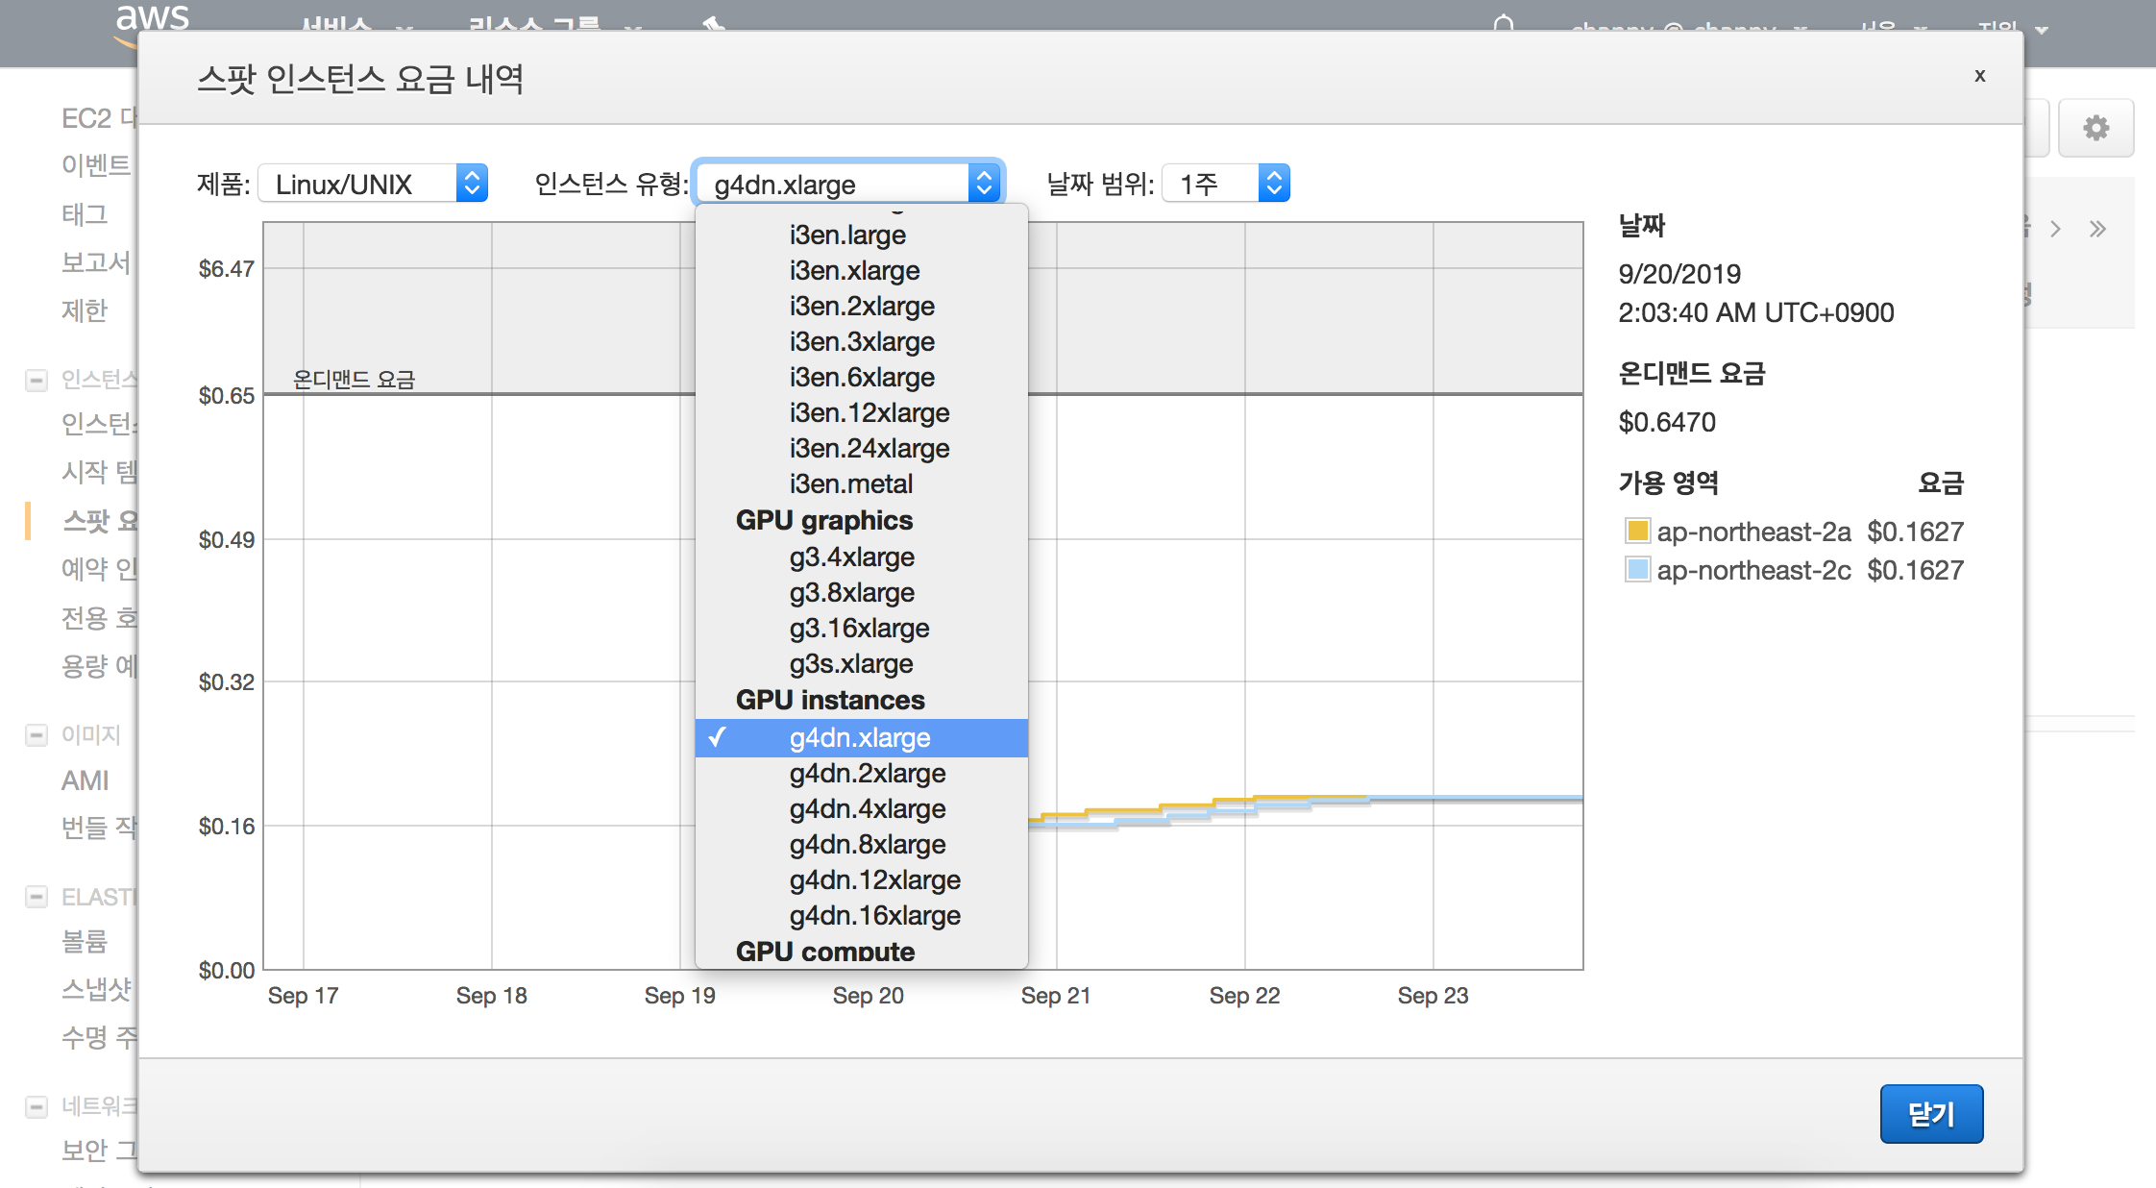Choose g3.4xlarge instance type

pyautogui.click(x=851, y=557)
